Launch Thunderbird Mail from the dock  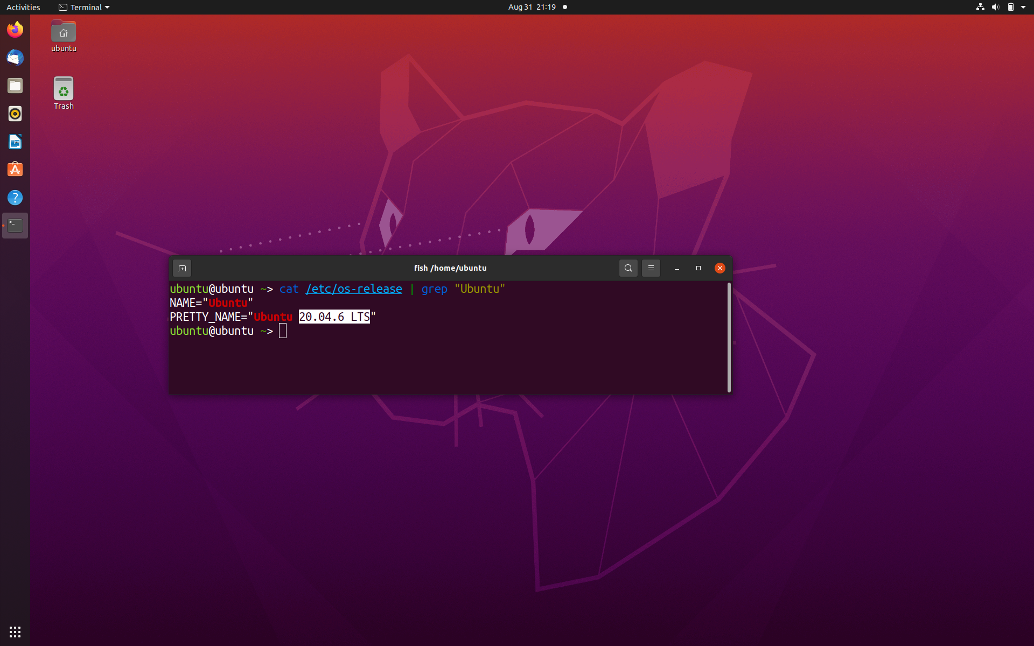15,58
